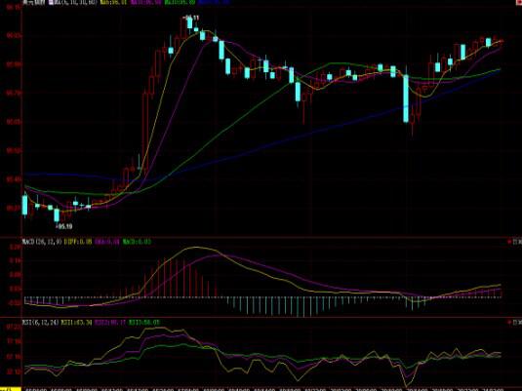The image size is (522, 391).
Task: Click the green RSI3 value label
Action: [144, 322]
